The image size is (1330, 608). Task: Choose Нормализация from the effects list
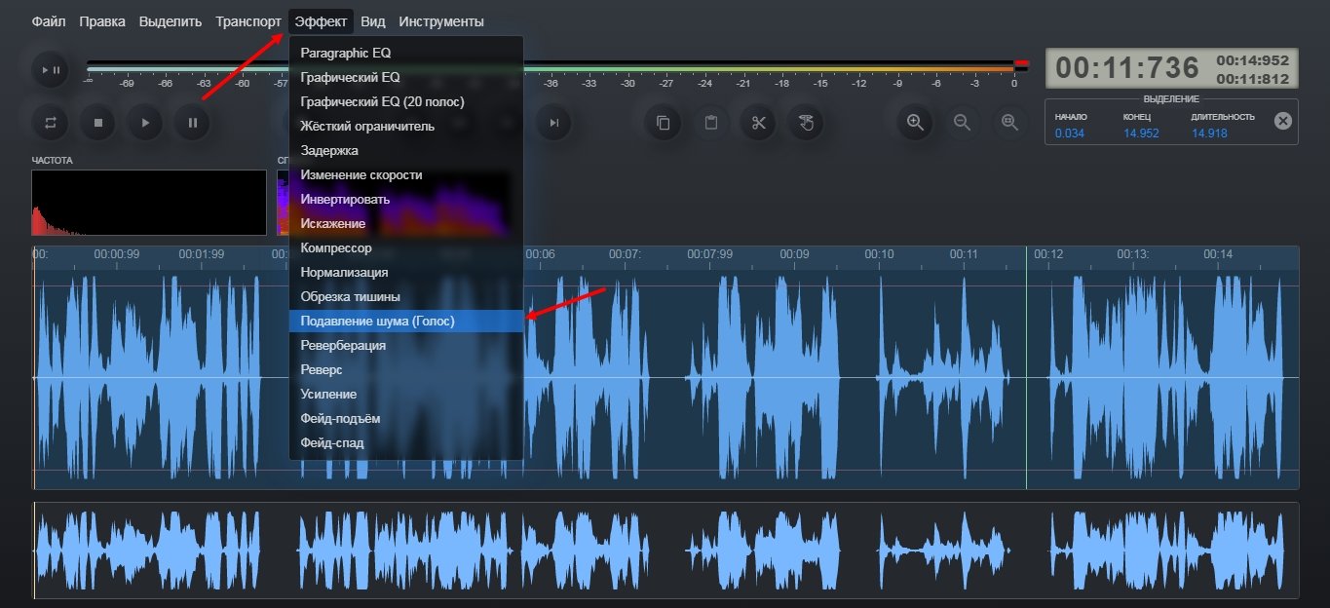[344, 273]
